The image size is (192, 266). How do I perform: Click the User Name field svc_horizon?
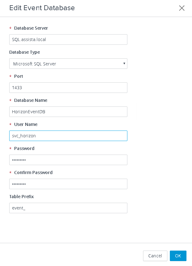[x=68, y=136]
